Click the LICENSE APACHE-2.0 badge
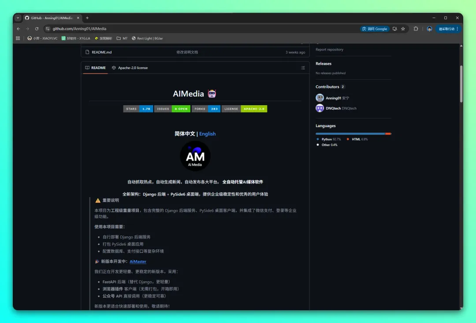The height and width of the screenshot is (323, 476). click(244, 109)
